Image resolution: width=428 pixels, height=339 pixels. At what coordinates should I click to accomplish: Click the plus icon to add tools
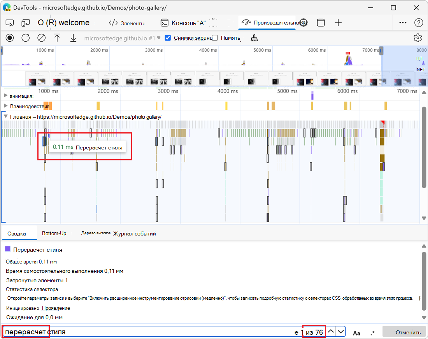(x=338, y=23)
